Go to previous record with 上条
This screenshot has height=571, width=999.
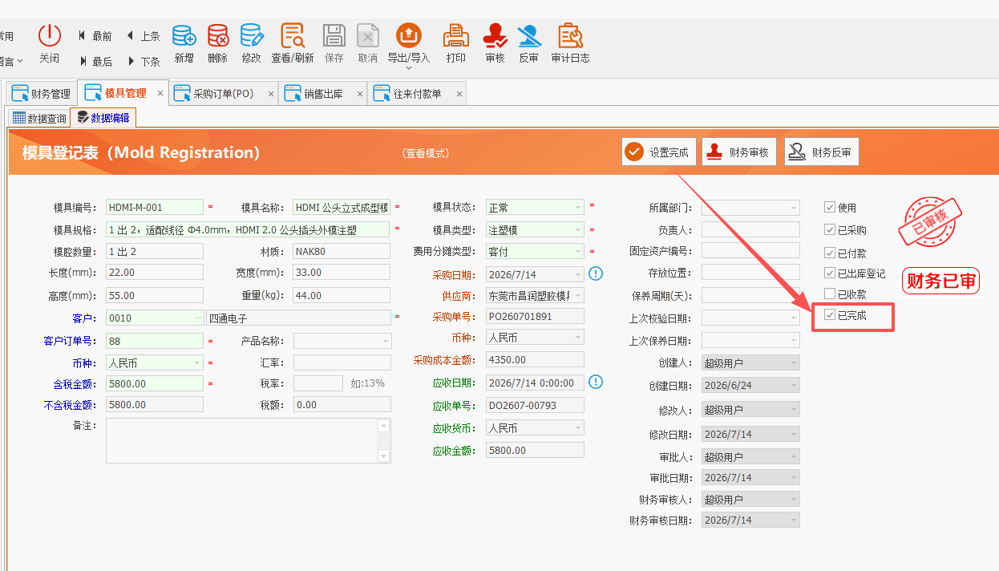point(144,36)
